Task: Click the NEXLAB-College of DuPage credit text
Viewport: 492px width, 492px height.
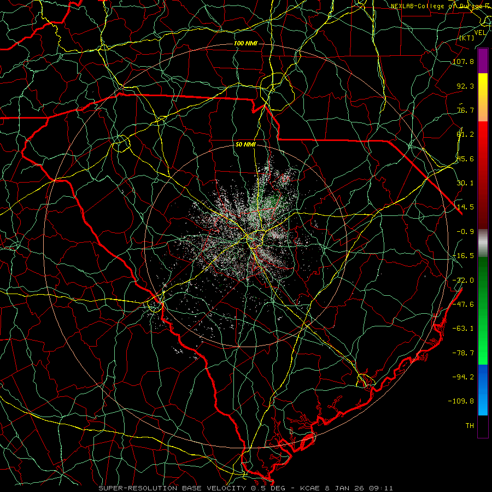Action: tap(441, 6)
